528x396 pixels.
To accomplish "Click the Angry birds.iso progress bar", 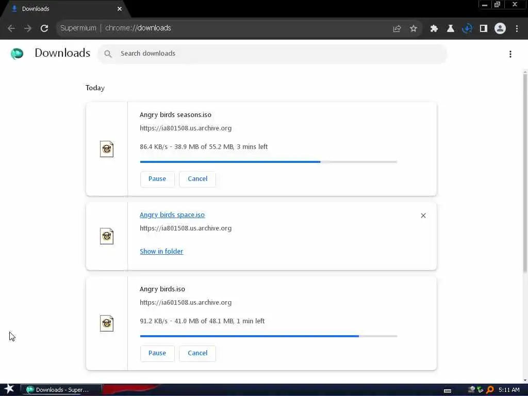I will coord(268,336).
